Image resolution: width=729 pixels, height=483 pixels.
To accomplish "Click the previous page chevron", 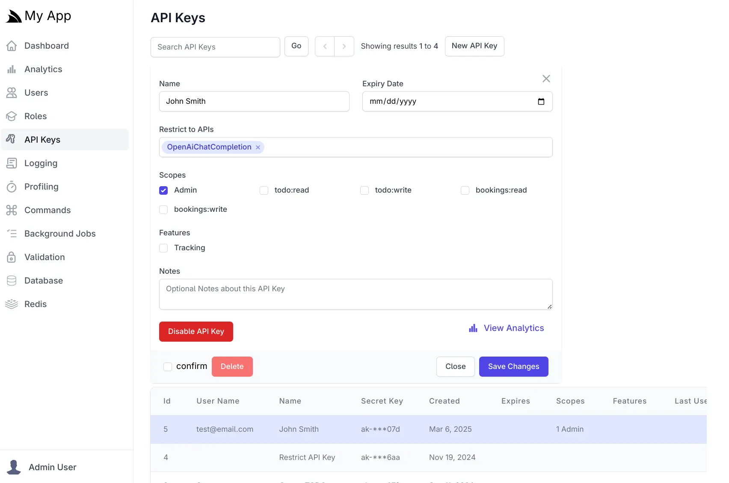I will (325, 46).
